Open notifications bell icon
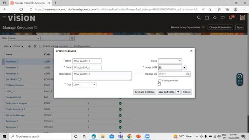Viewport: 249px width, 140px height. (231, 17)
